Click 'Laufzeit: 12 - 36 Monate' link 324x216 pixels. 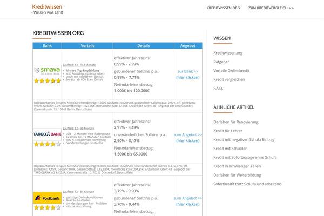[78, 129]
